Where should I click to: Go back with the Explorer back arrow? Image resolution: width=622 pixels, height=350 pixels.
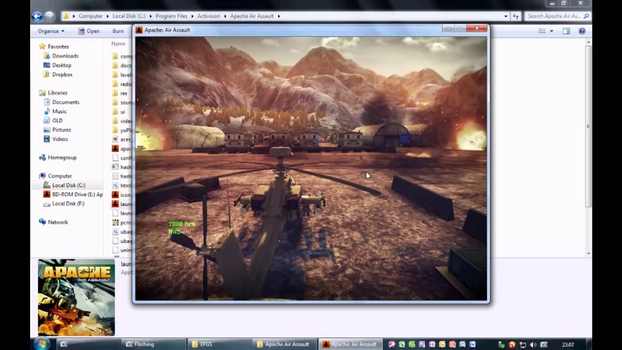point(37,16)
